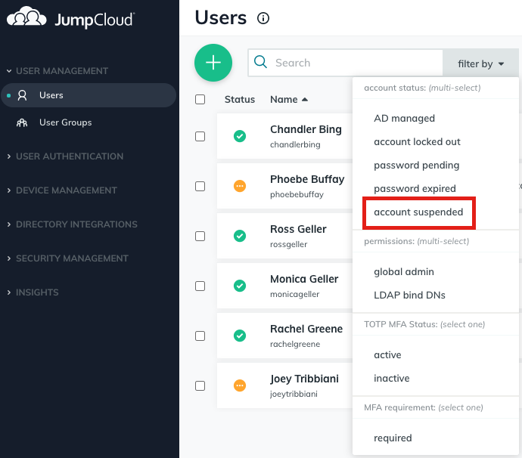Open the filter by dropdown
This screenshot has height=458, width=522.
tap(480, 64)
